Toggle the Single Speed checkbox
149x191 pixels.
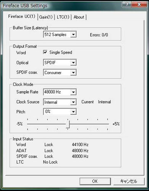click(x=45, y=52)
